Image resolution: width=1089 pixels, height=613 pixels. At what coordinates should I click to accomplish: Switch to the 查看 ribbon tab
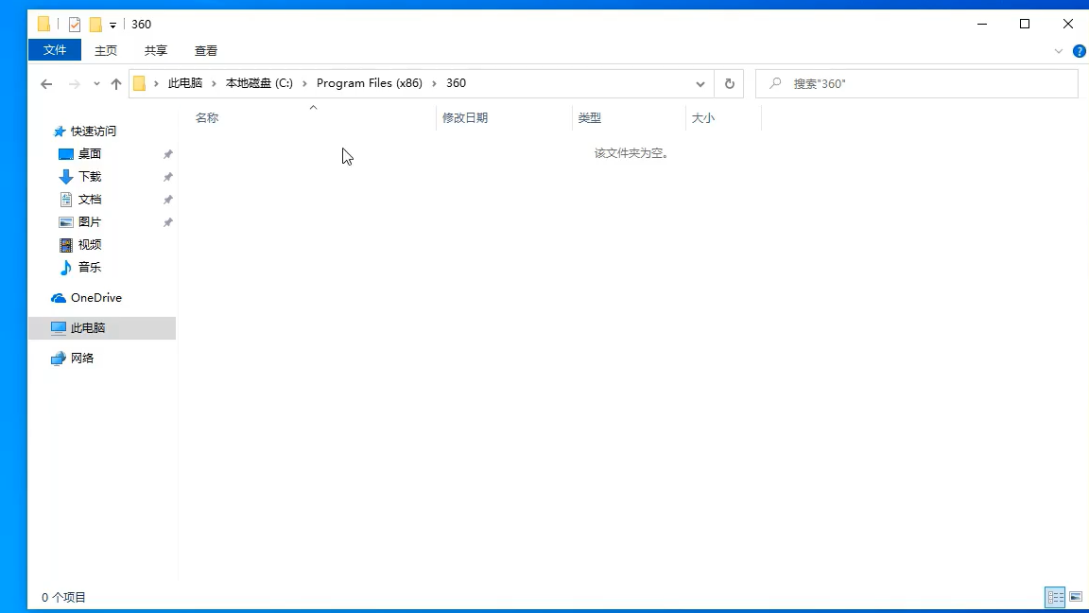click(205, 50)
